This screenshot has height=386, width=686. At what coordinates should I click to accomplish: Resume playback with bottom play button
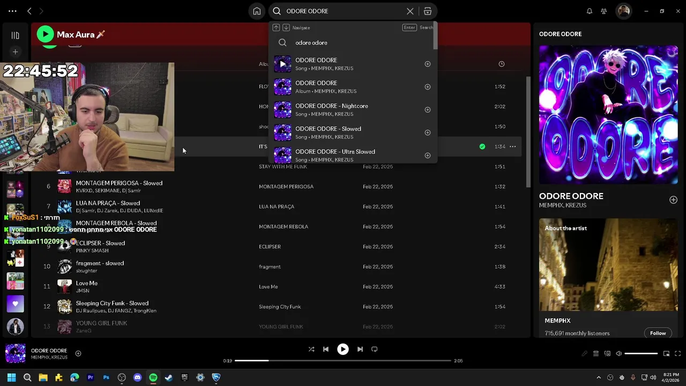pos(343,349)
